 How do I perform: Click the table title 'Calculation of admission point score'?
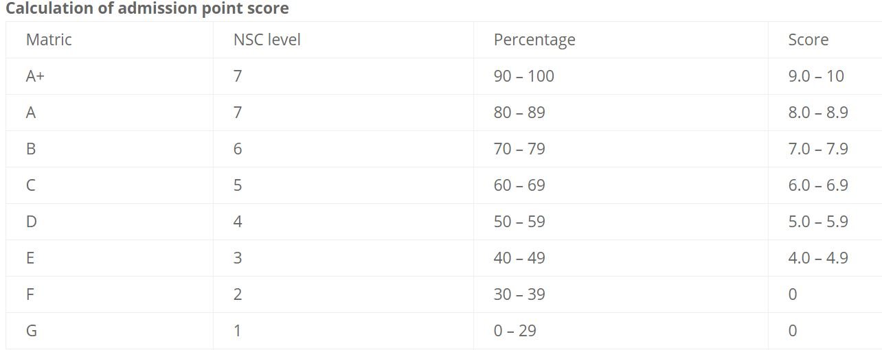tap(147, 9)
